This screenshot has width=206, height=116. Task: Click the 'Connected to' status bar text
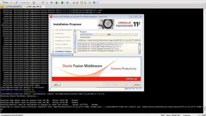(x=12, y=115)
